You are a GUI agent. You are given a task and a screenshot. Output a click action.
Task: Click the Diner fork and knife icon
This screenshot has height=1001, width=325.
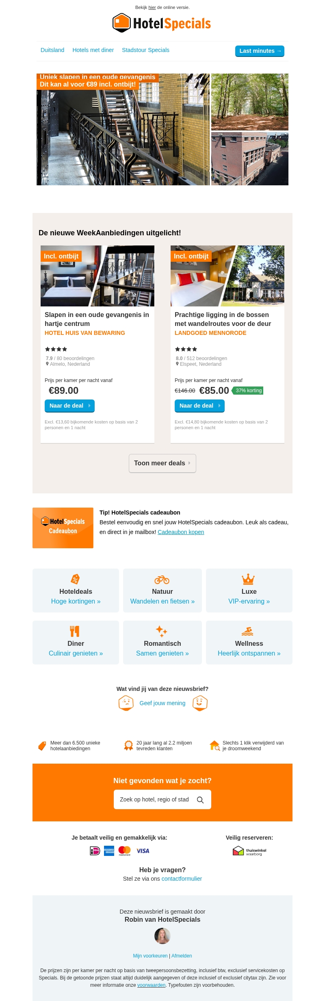(x=75, y=631)
